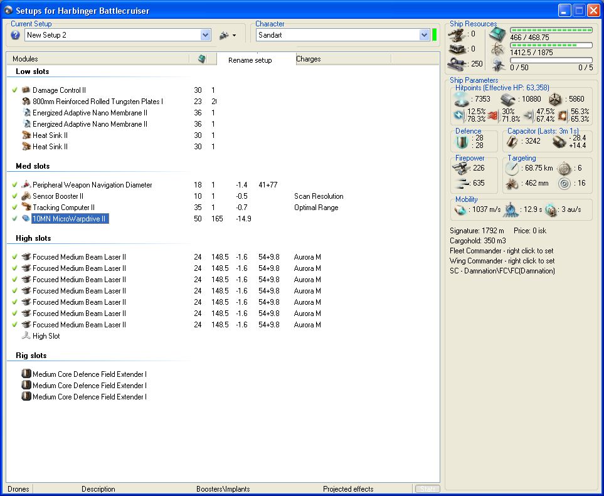Toggle the 10MN MicroWarpdrive II checkmark
This screenshot has width=604, height=496.
pyautogui.click(x=14, y=218)
